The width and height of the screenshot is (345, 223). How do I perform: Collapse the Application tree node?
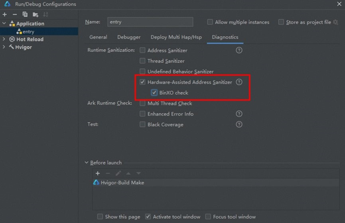[4, 23]
